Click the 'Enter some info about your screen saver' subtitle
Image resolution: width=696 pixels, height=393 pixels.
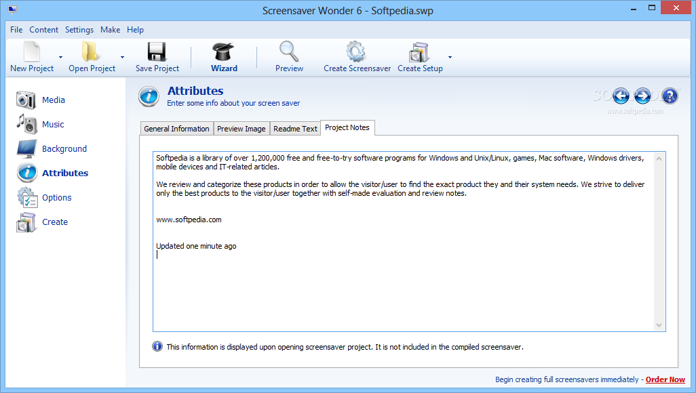233,103
